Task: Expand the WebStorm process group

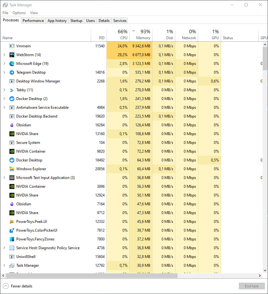Action: pyautogui.click(x=4, y=55)
